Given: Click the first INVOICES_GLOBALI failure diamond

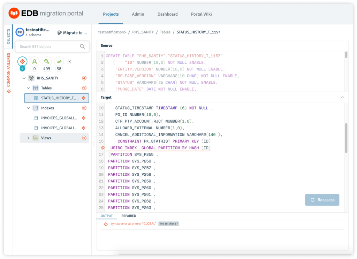Looking at the screenshot, I should (84, 118).
